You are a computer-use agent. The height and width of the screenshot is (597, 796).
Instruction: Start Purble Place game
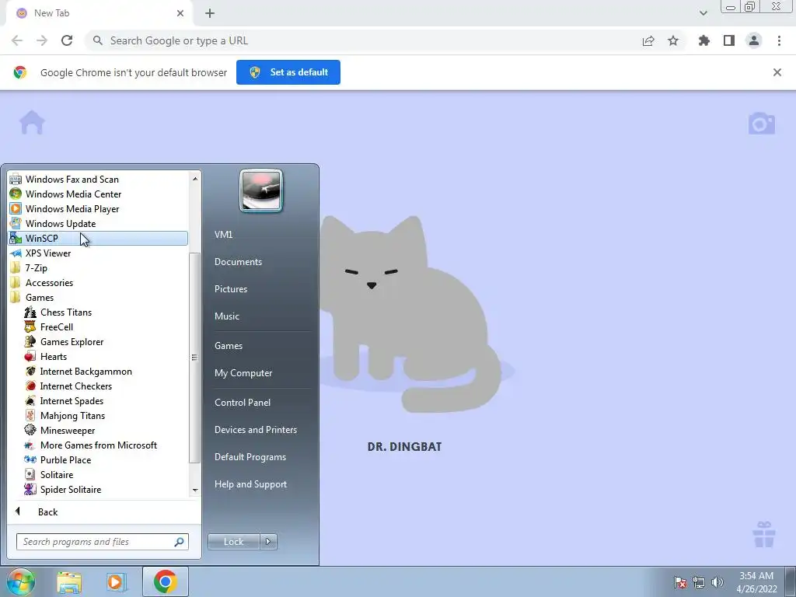(65, 459)
